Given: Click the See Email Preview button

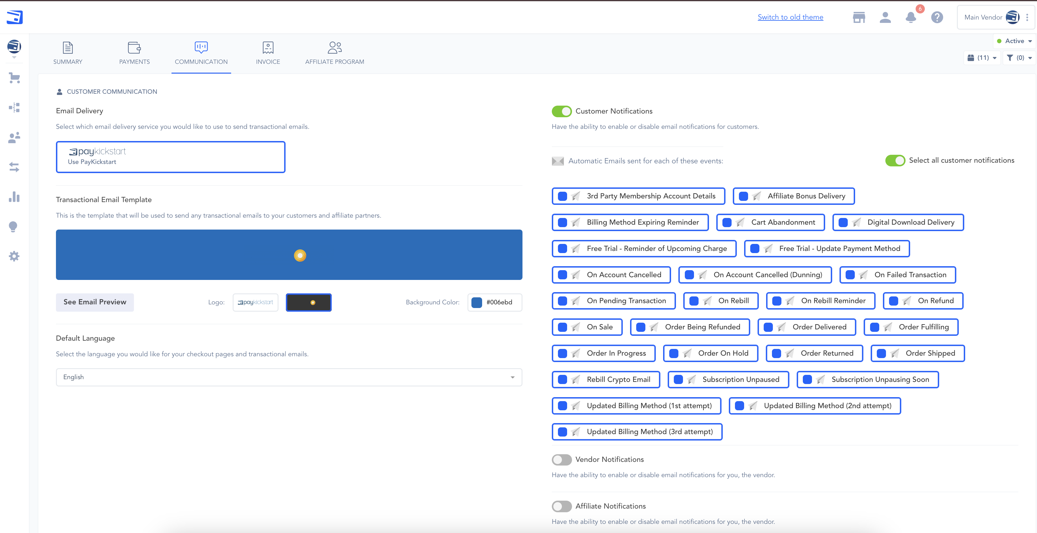Looking at the screenshot, I should pos(94,302).
